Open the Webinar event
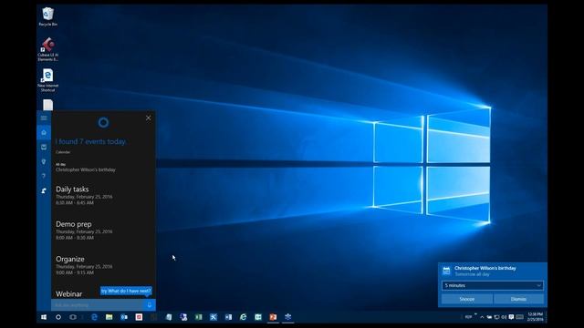 (x=69, y=293)
